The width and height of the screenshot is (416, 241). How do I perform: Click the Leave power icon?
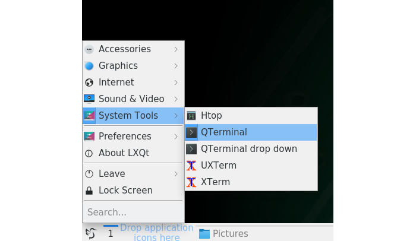coord(89,174)
